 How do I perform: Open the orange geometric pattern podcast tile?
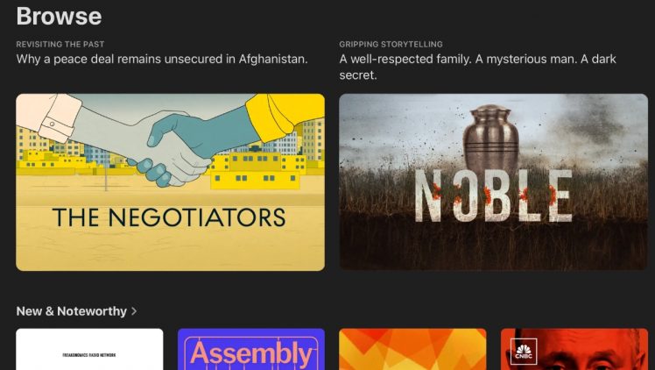tap(412, 349)
